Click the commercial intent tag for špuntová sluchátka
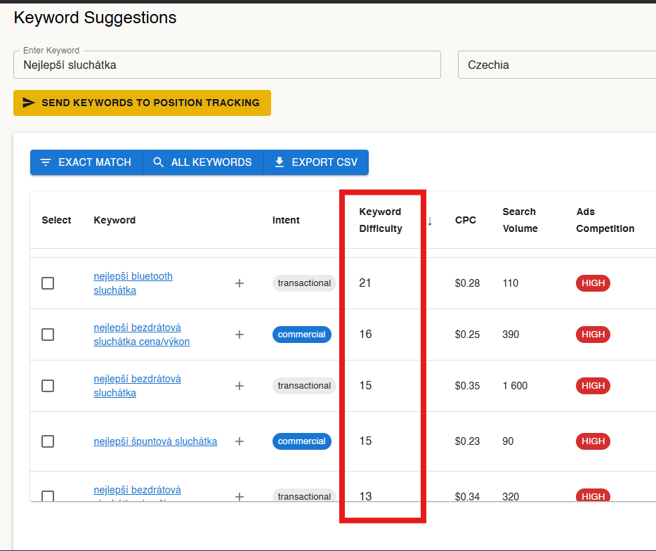The height and width of the screenshot is (551, 656). click(301, 441)
